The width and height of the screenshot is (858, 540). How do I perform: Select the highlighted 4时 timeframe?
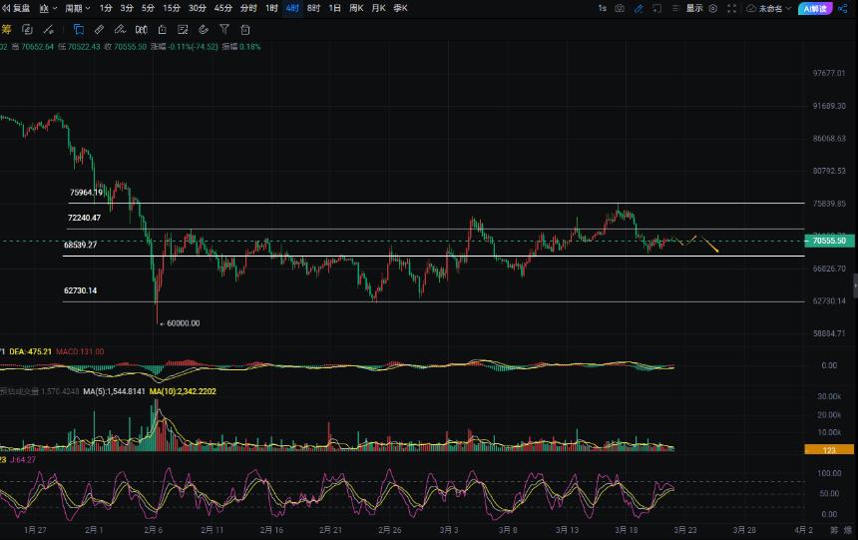(292, 8)
